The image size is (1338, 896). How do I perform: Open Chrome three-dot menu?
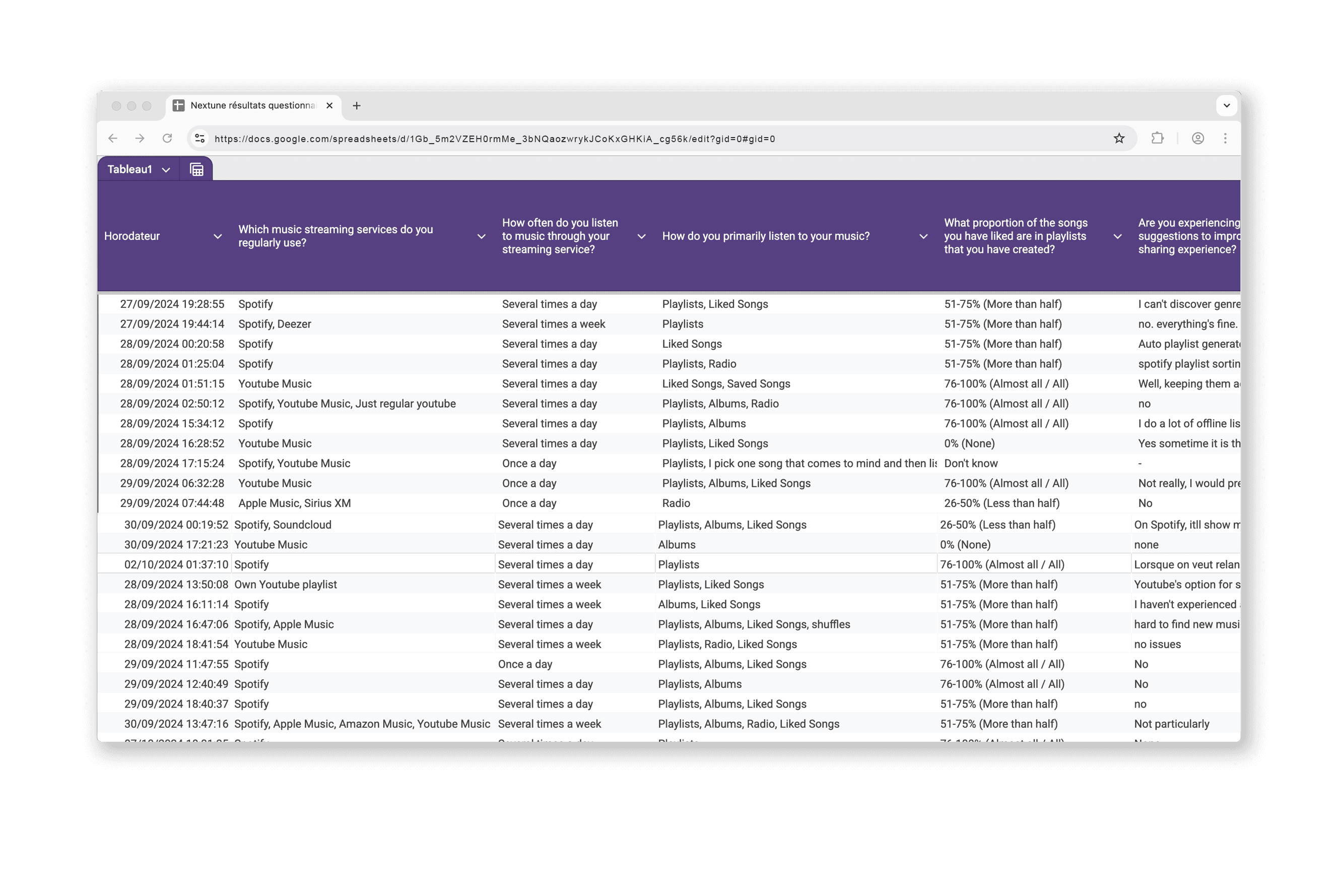pyautogui.click(x=1225, y=138)
